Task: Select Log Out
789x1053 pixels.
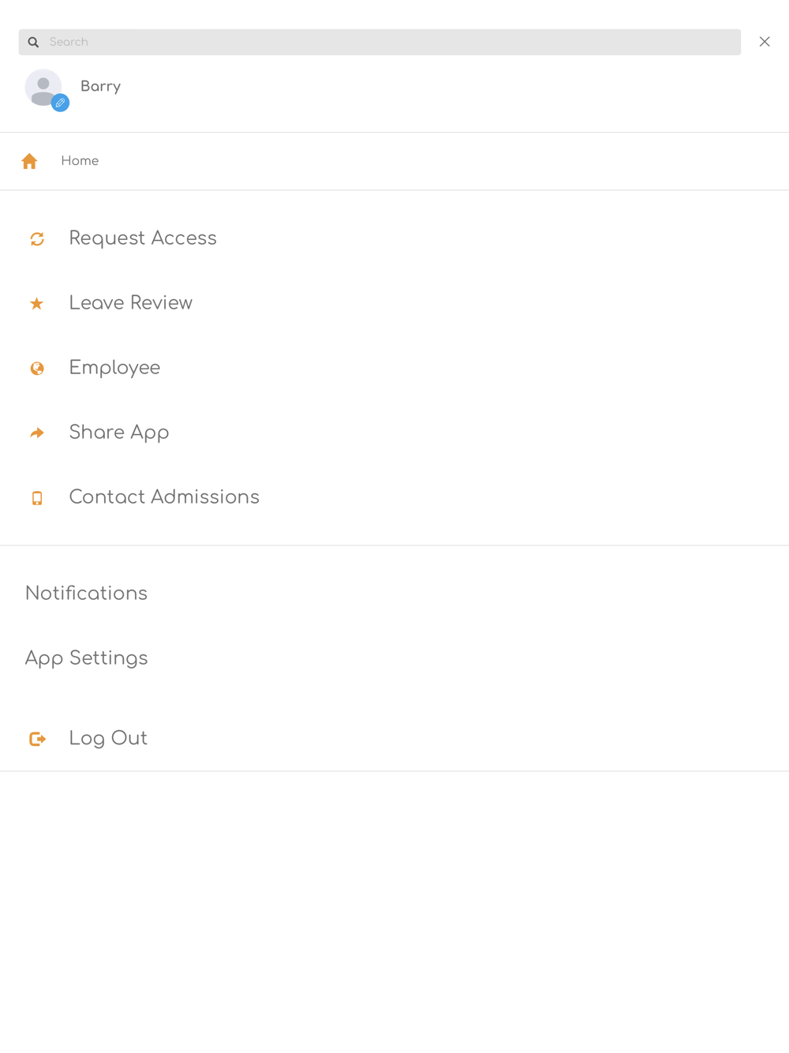Action: tap(108, 739)
